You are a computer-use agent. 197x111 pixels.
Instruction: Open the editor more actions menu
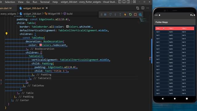pos(148,8)
